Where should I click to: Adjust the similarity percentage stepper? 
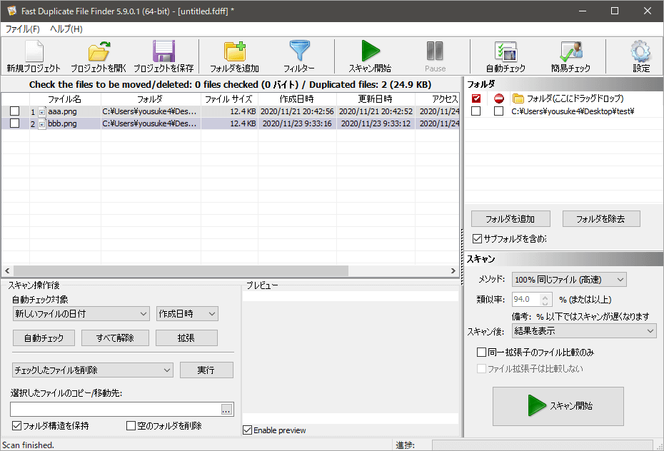pyautogui.click(x=544, y=300)
